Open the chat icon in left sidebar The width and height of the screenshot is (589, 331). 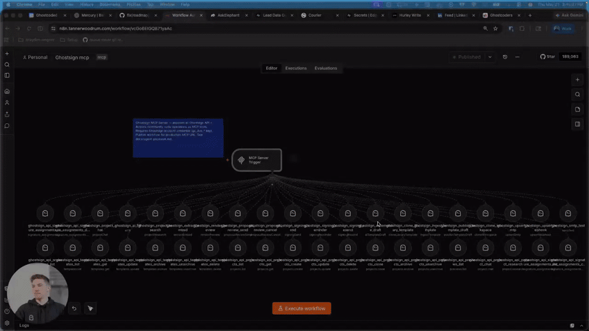coord(7,126)
